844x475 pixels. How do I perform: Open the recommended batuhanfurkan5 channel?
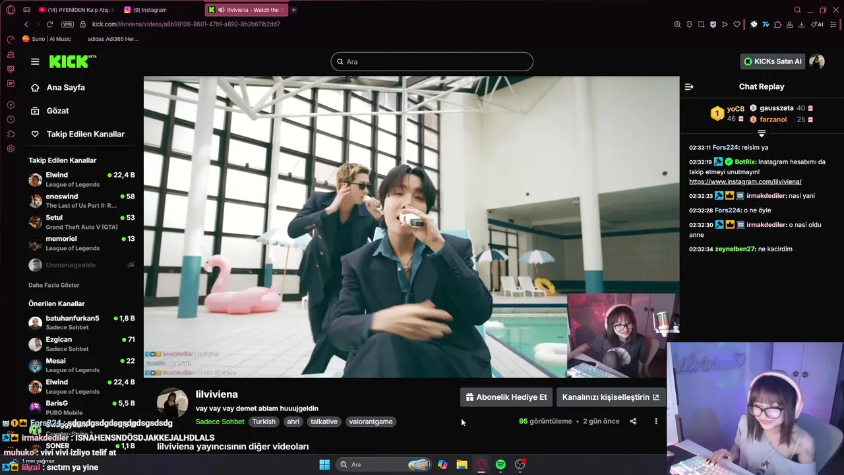(x=82, y=323)
